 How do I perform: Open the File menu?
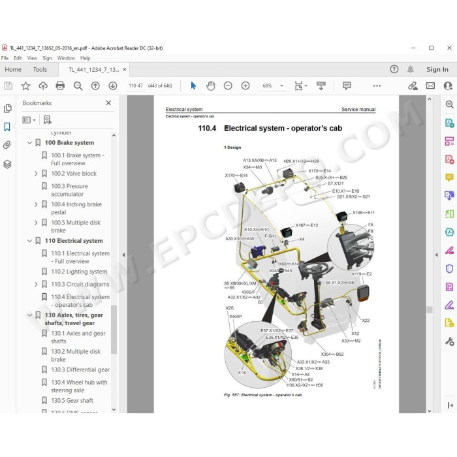[5, 58]
